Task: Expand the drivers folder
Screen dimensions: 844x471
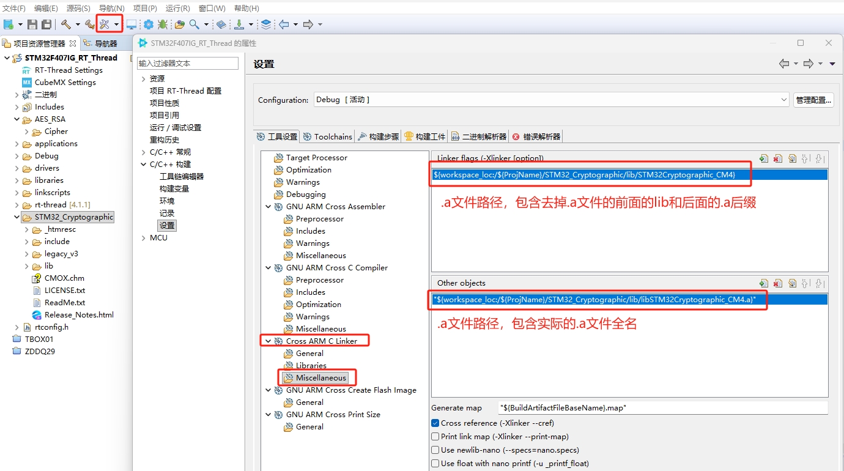Action: point(17,168)
